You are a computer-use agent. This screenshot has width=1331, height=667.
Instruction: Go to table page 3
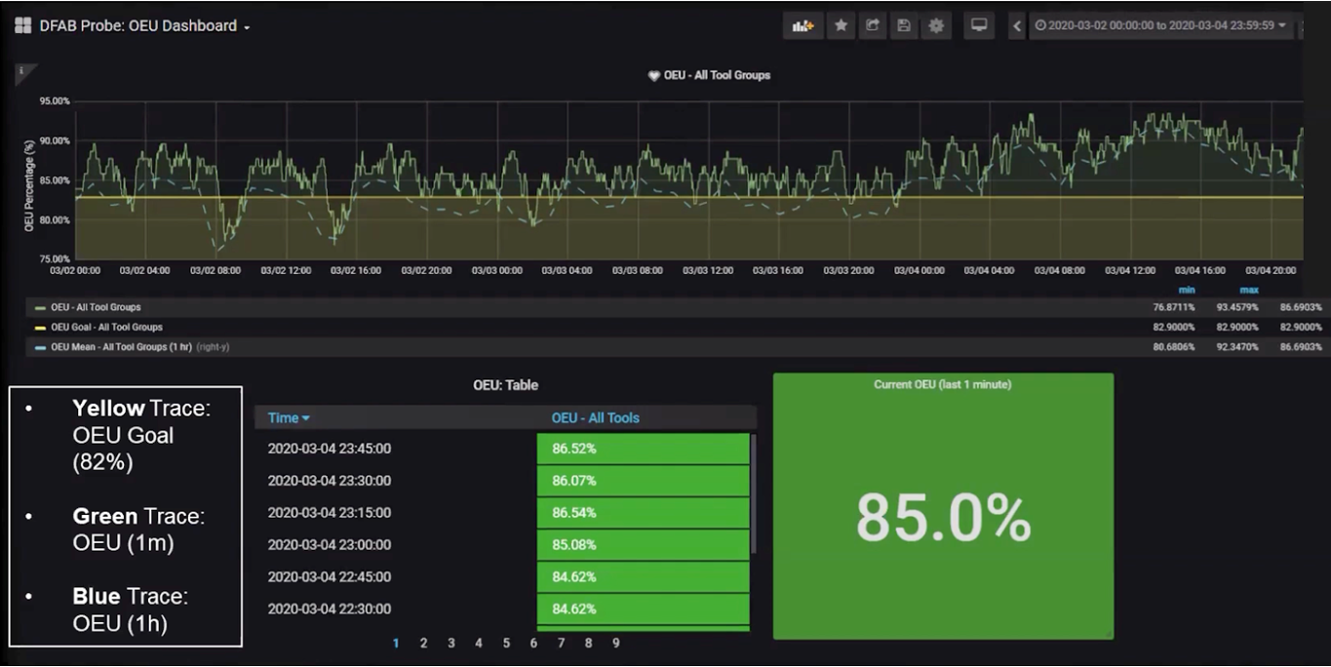(450, 643)
